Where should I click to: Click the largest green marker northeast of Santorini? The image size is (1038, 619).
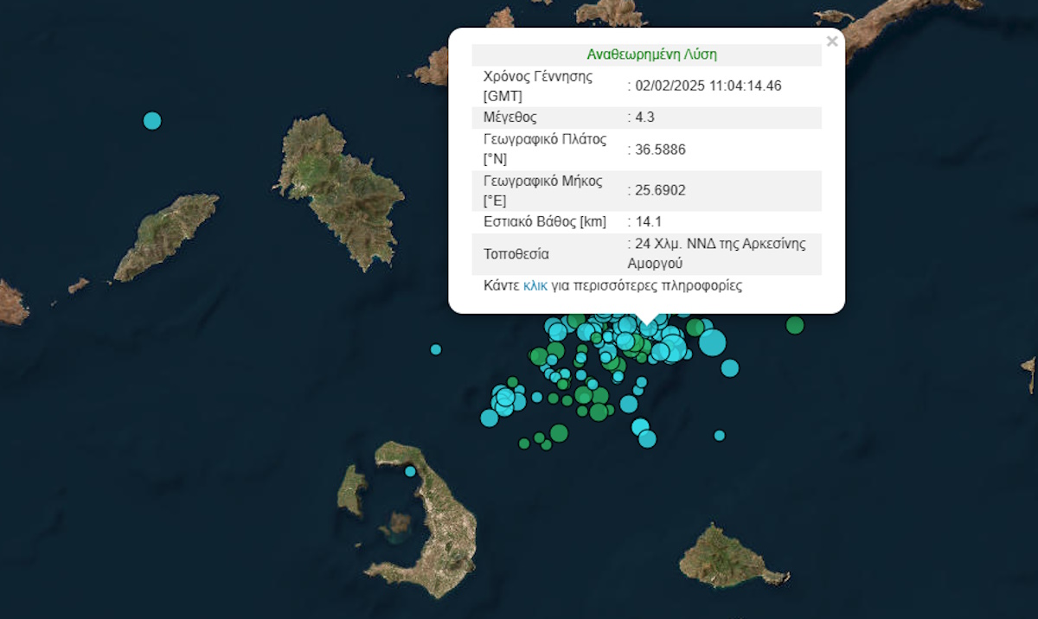click(559, 432)
